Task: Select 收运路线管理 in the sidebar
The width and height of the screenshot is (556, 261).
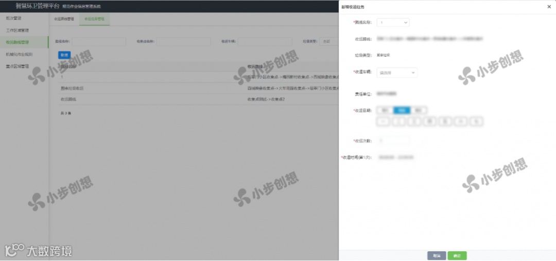Action: coord(24,42)
